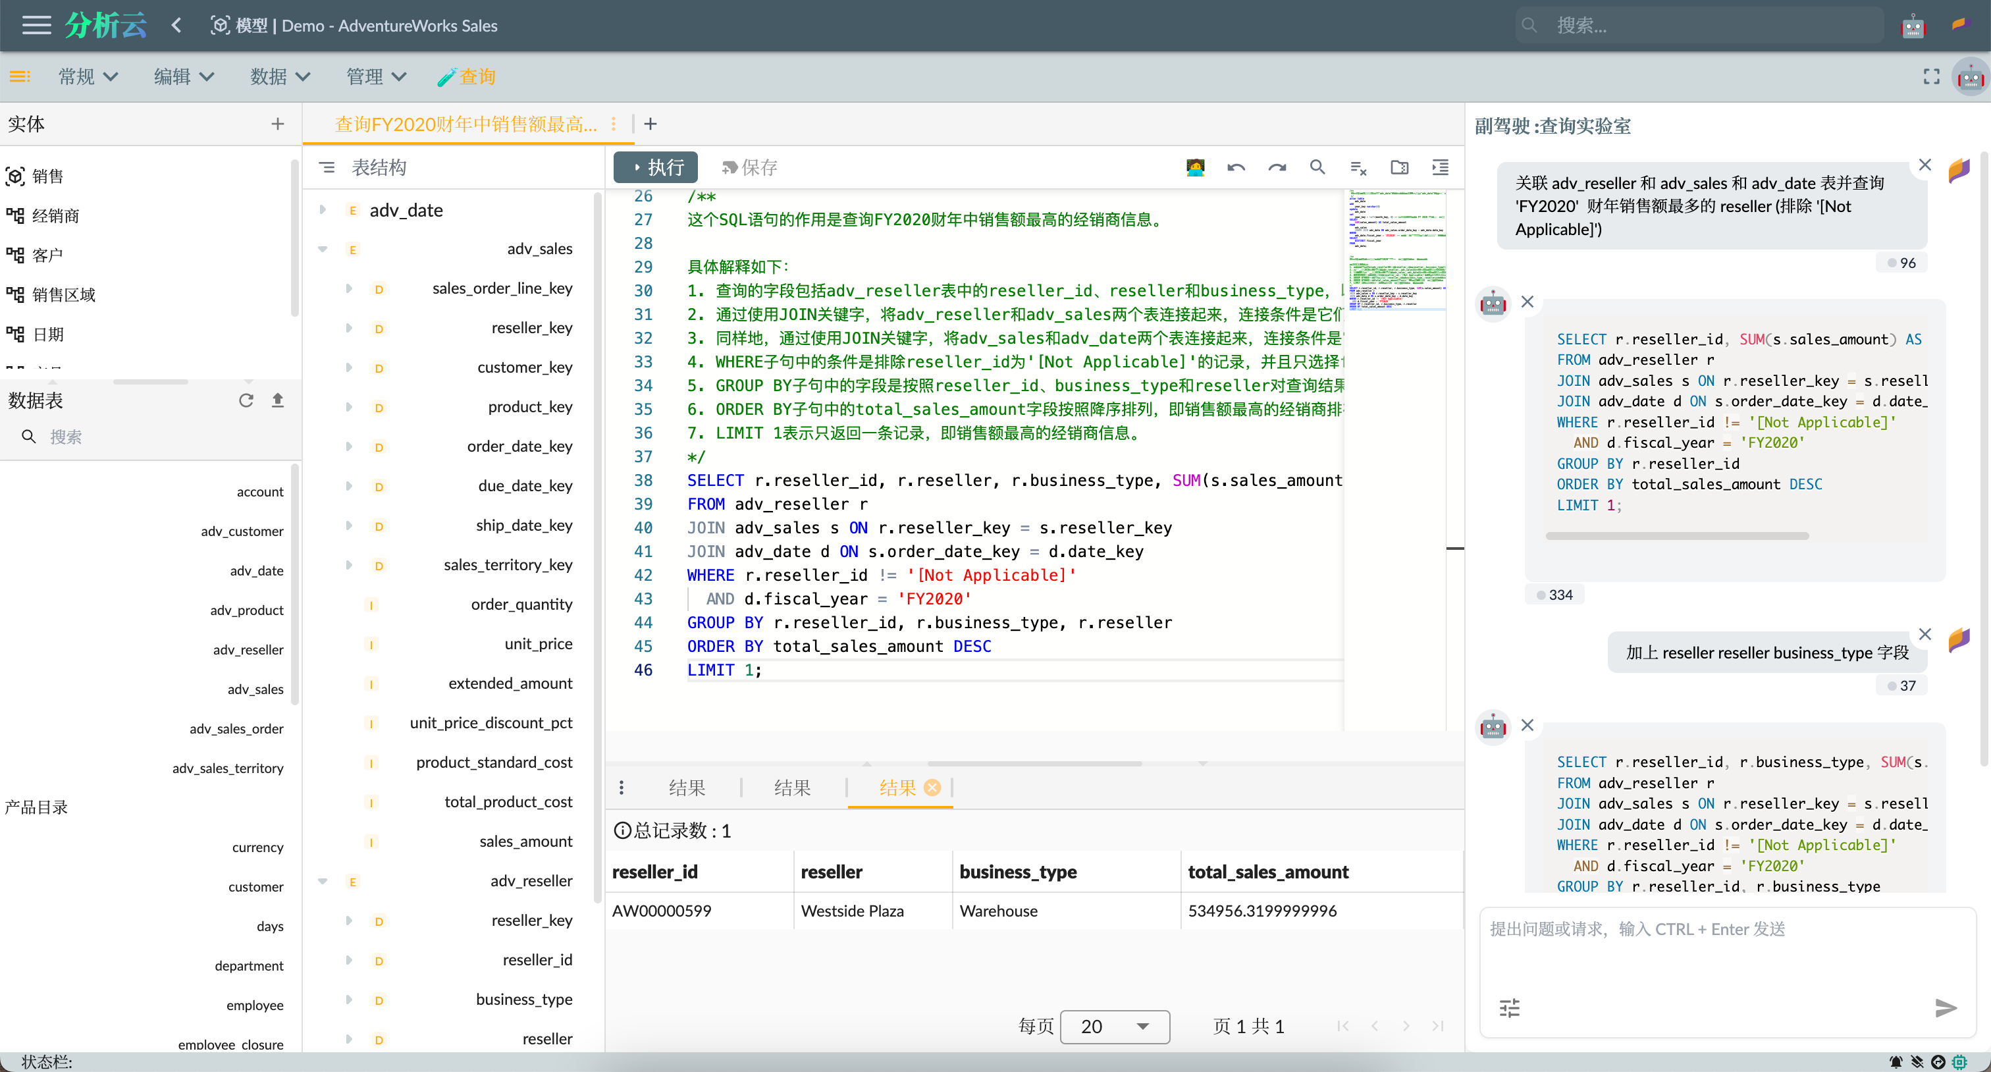Click the refresh data tables icon
The image size is (1991, 1072).
(x=247, y=400)
